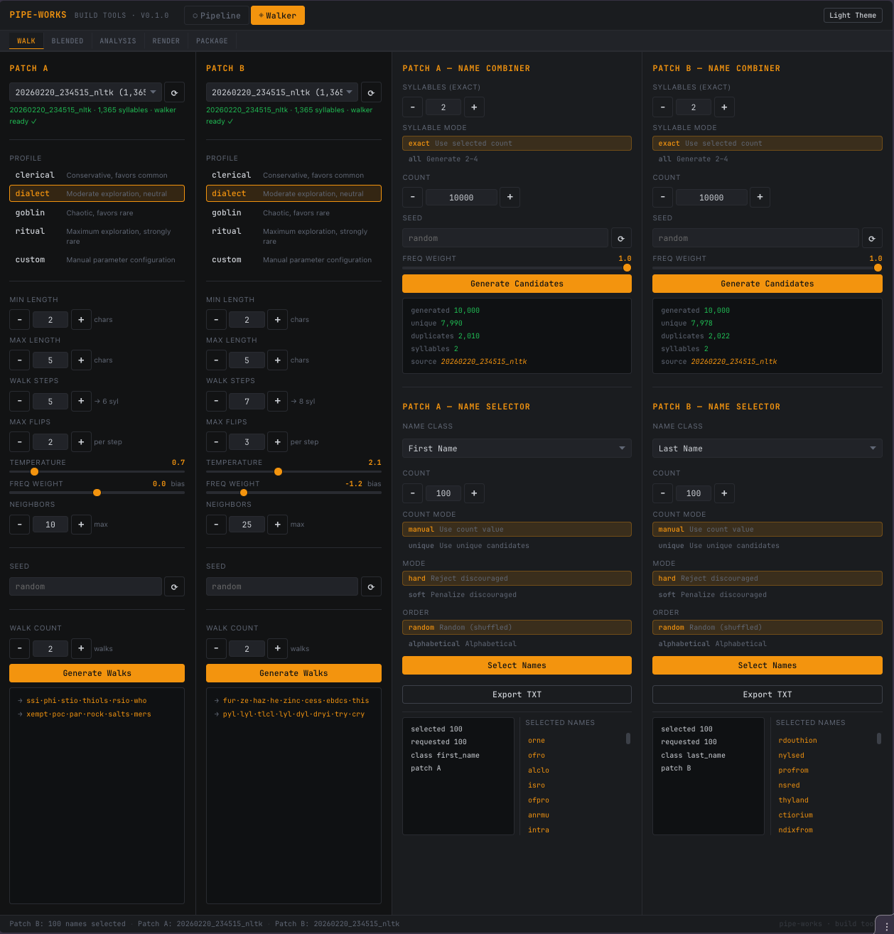Increase Patch A walk count

(x=81, y=648)
